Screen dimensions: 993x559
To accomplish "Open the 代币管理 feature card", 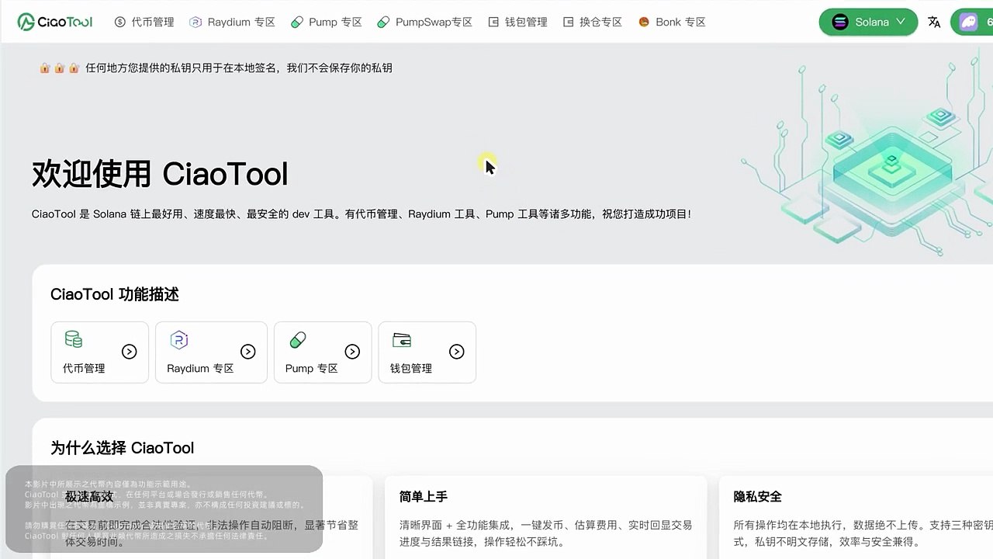I will click(99, 352).
